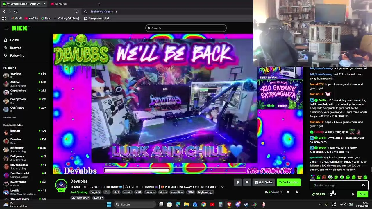Open followed channel CaptainGee
The image size is (372, 209).
pyautogui.click(x=25, y=92)
